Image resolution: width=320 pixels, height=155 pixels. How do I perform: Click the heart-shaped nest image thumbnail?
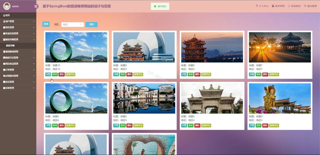click(144, 145)
